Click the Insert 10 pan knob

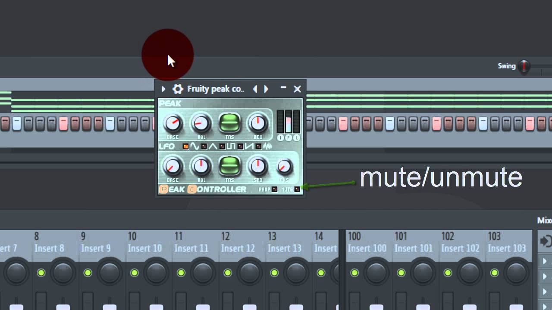[156, 273]
